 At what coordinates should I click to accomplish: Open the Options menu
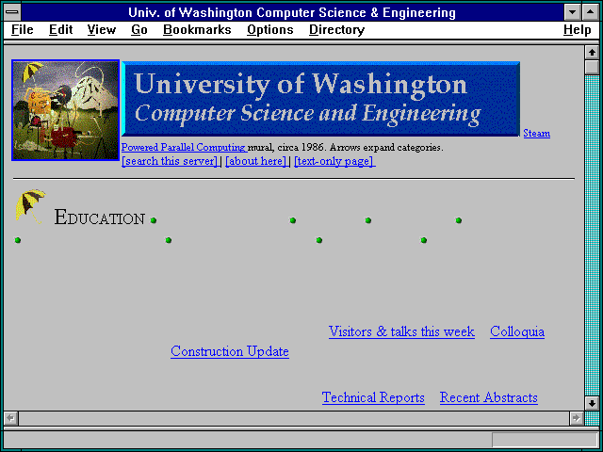pos(270,29)
